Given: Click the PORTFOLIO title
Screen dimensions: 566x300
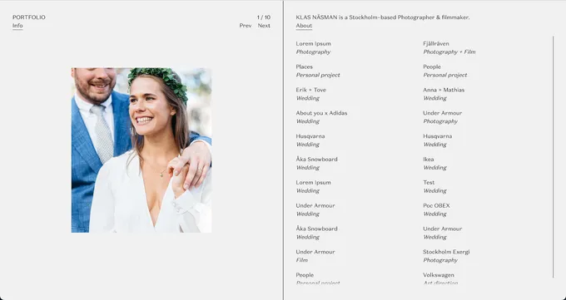Looking at the screenshot, I should 29,17.
